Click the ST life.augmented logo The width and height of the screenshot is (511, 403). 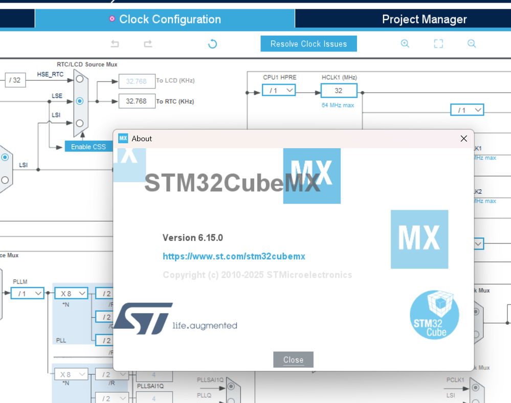(x=175, y=319)
